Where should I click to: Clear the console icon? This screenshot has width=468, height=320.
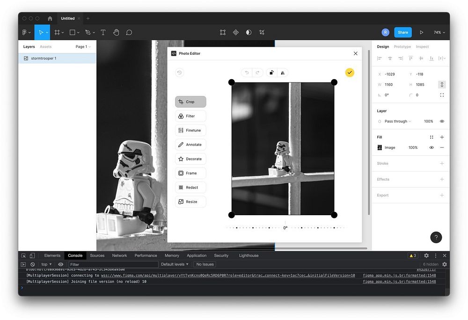(33, 264)
